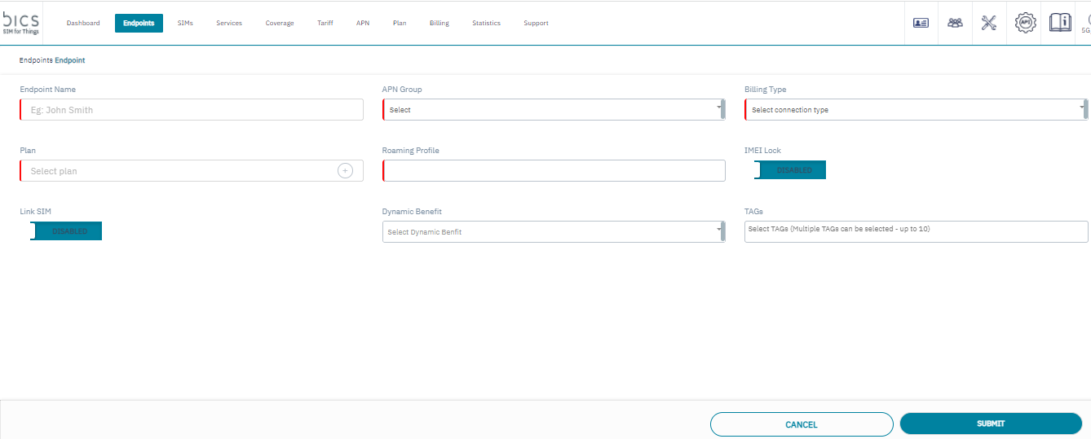Open the APN Group dropdown
Screen dimensions: 1091x439
553,110
